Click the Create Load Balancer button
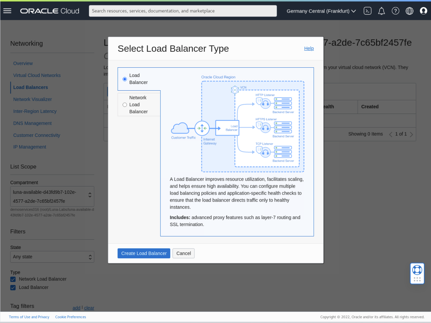 click(144, 253)
